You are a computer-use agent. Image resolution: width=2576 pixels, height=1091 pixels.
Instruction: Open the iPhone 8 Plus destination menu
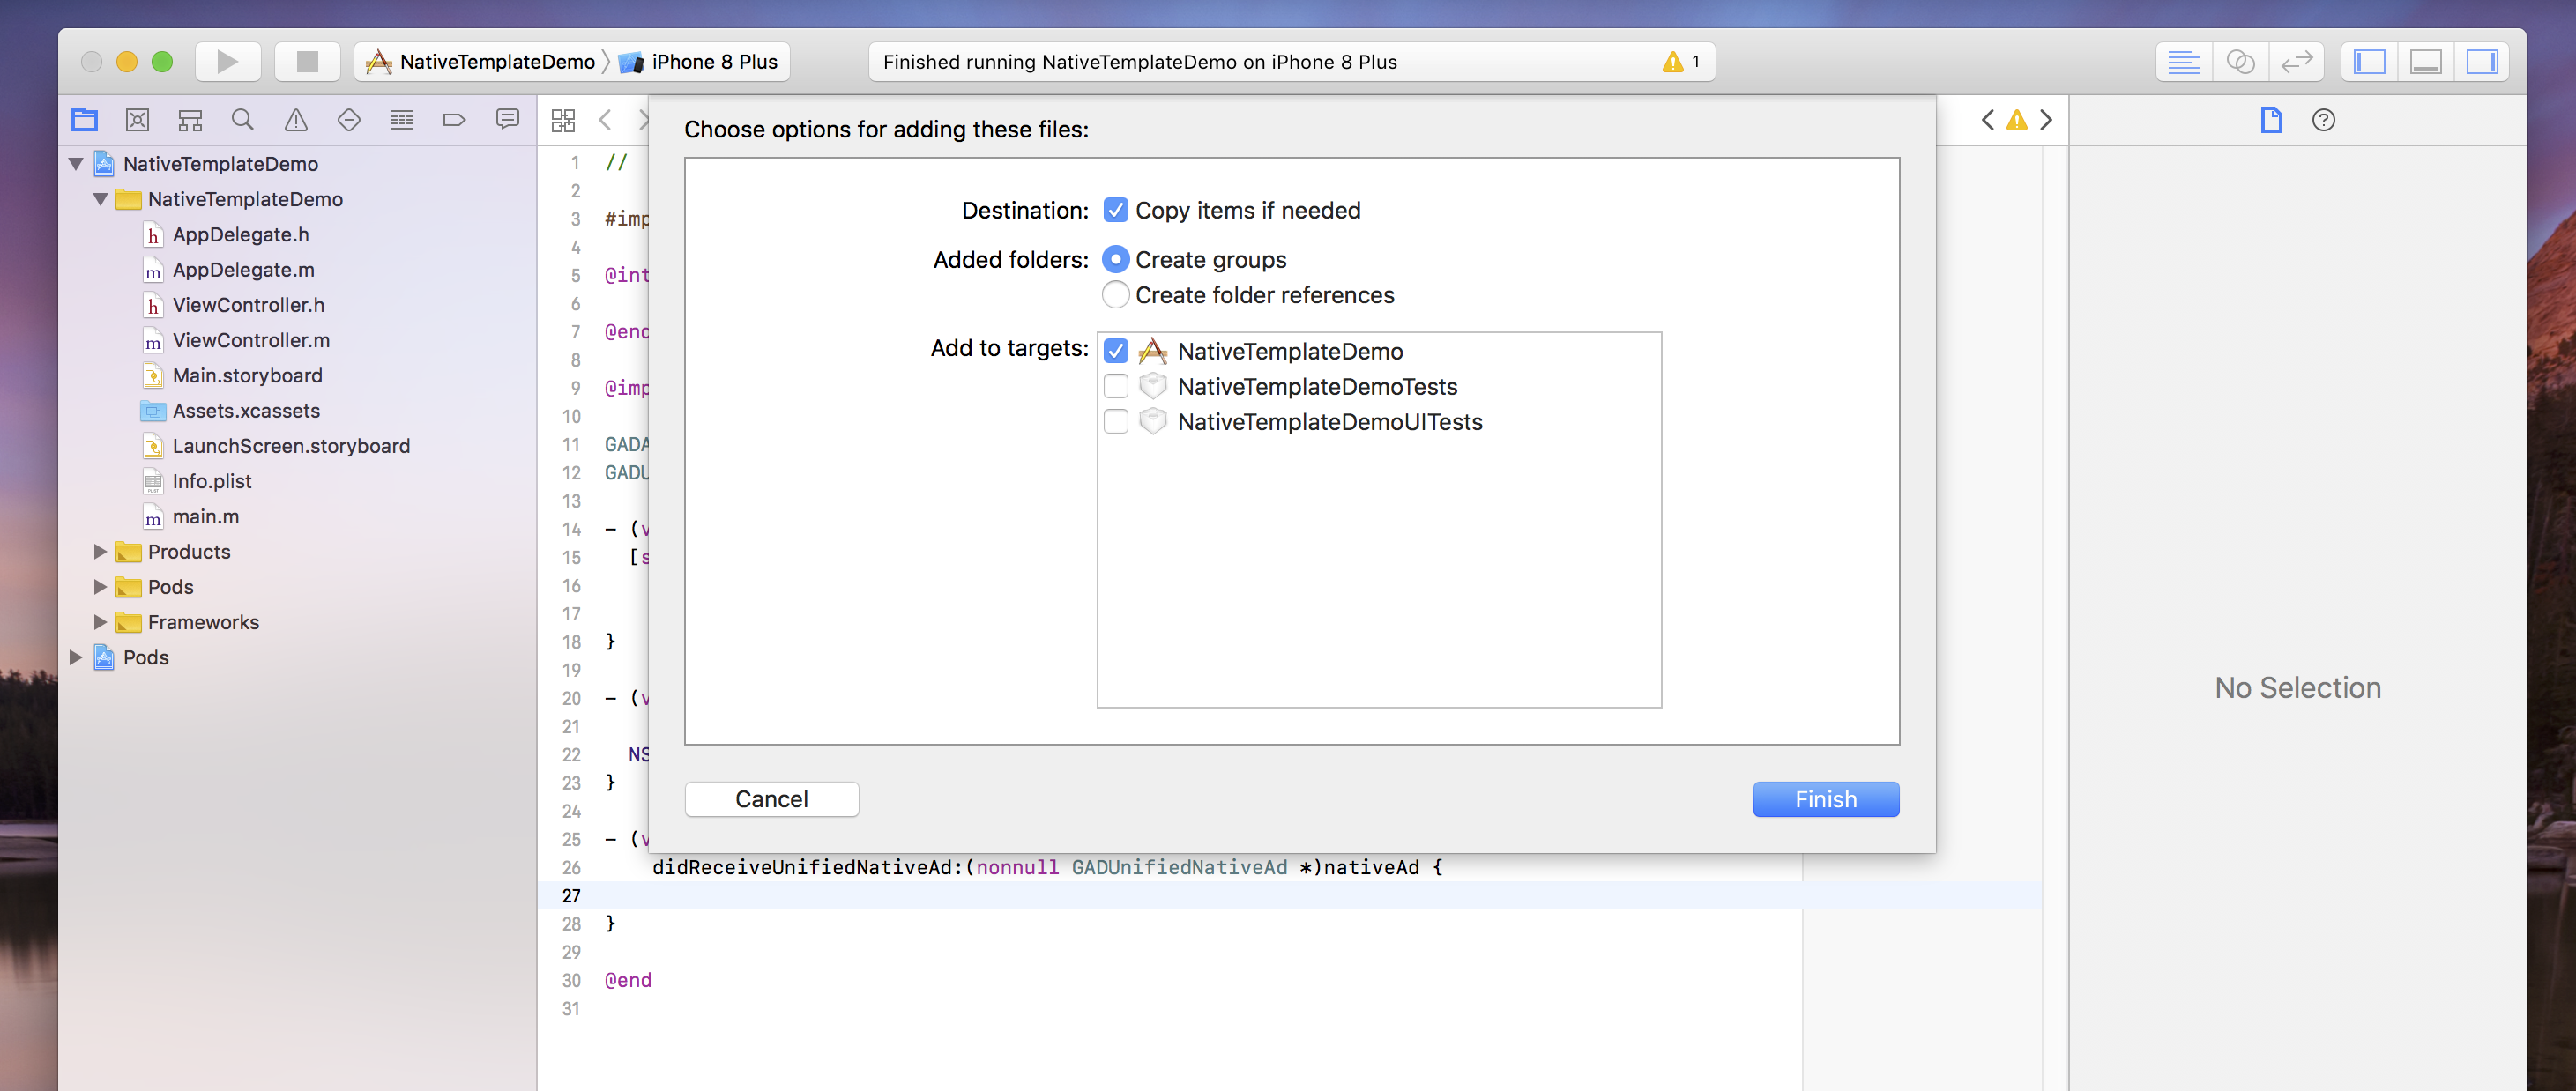click(712, 62)
